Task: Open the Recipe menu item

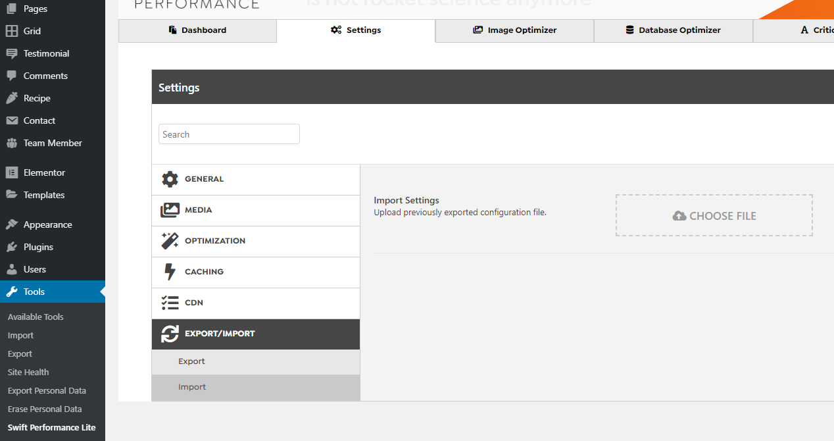Action: 53,98
